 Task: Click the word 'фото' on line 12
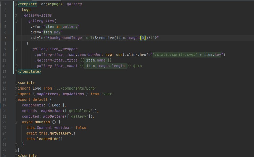[x=137, y=66]
